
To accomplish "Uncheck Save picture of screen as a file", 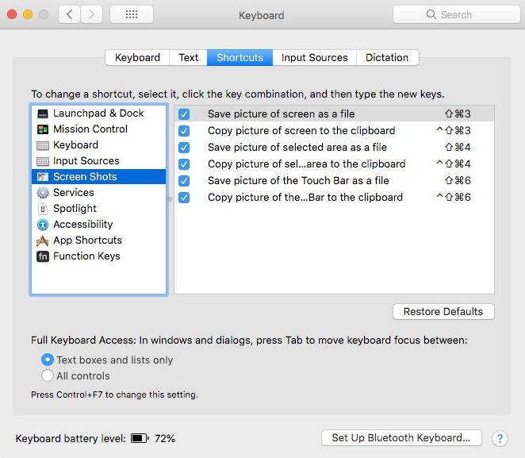I will point(184,114).
